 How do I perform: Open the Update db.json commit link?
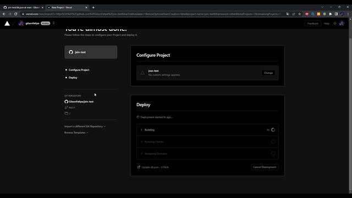(153, 167)
